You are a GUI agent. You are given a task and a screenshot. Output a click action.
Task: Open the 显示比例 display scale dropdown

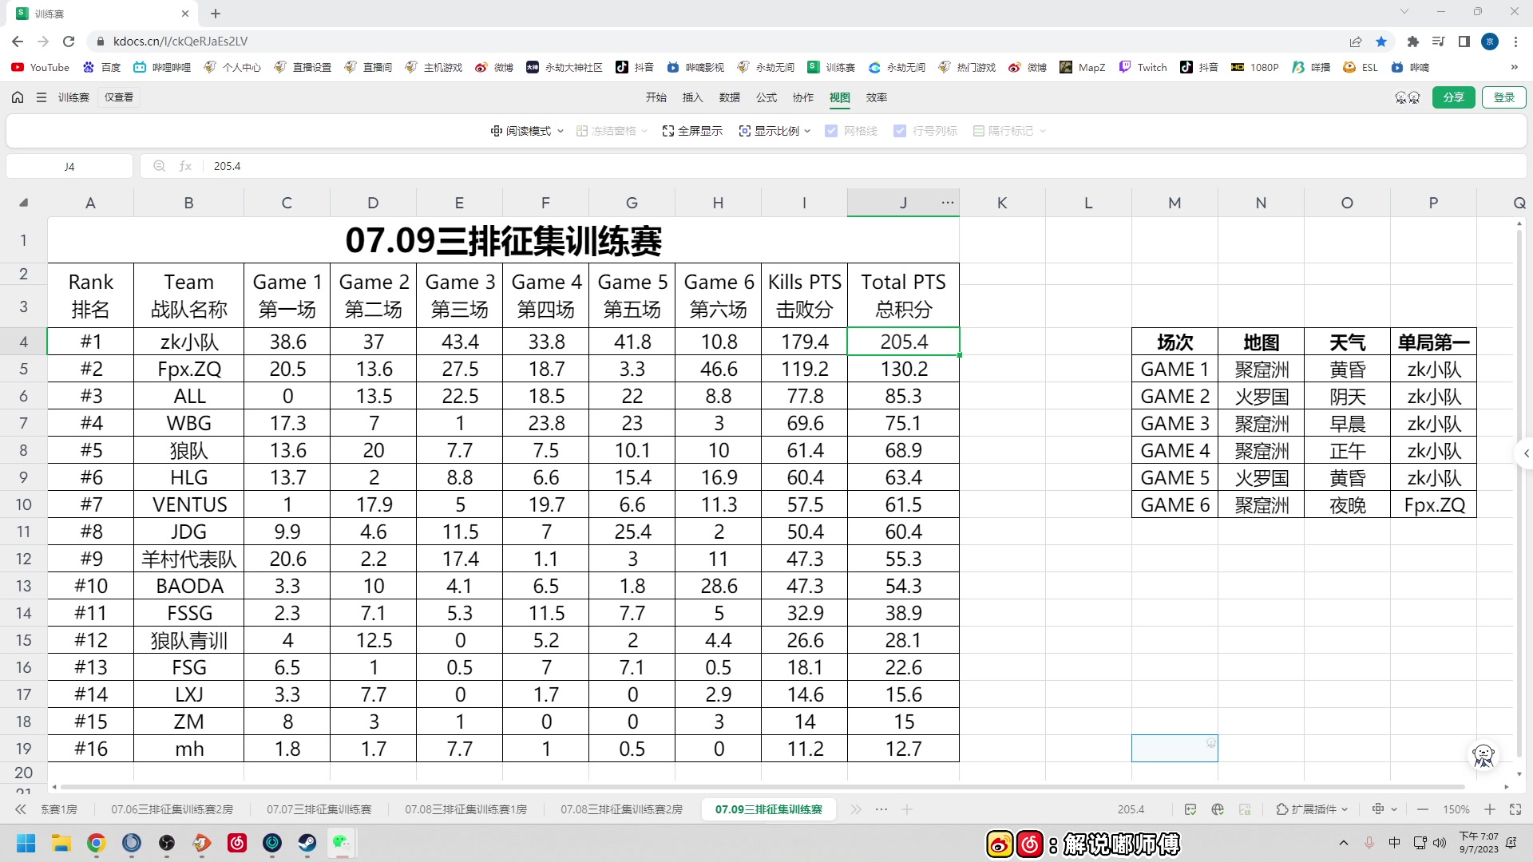click(x=774, y=130)
